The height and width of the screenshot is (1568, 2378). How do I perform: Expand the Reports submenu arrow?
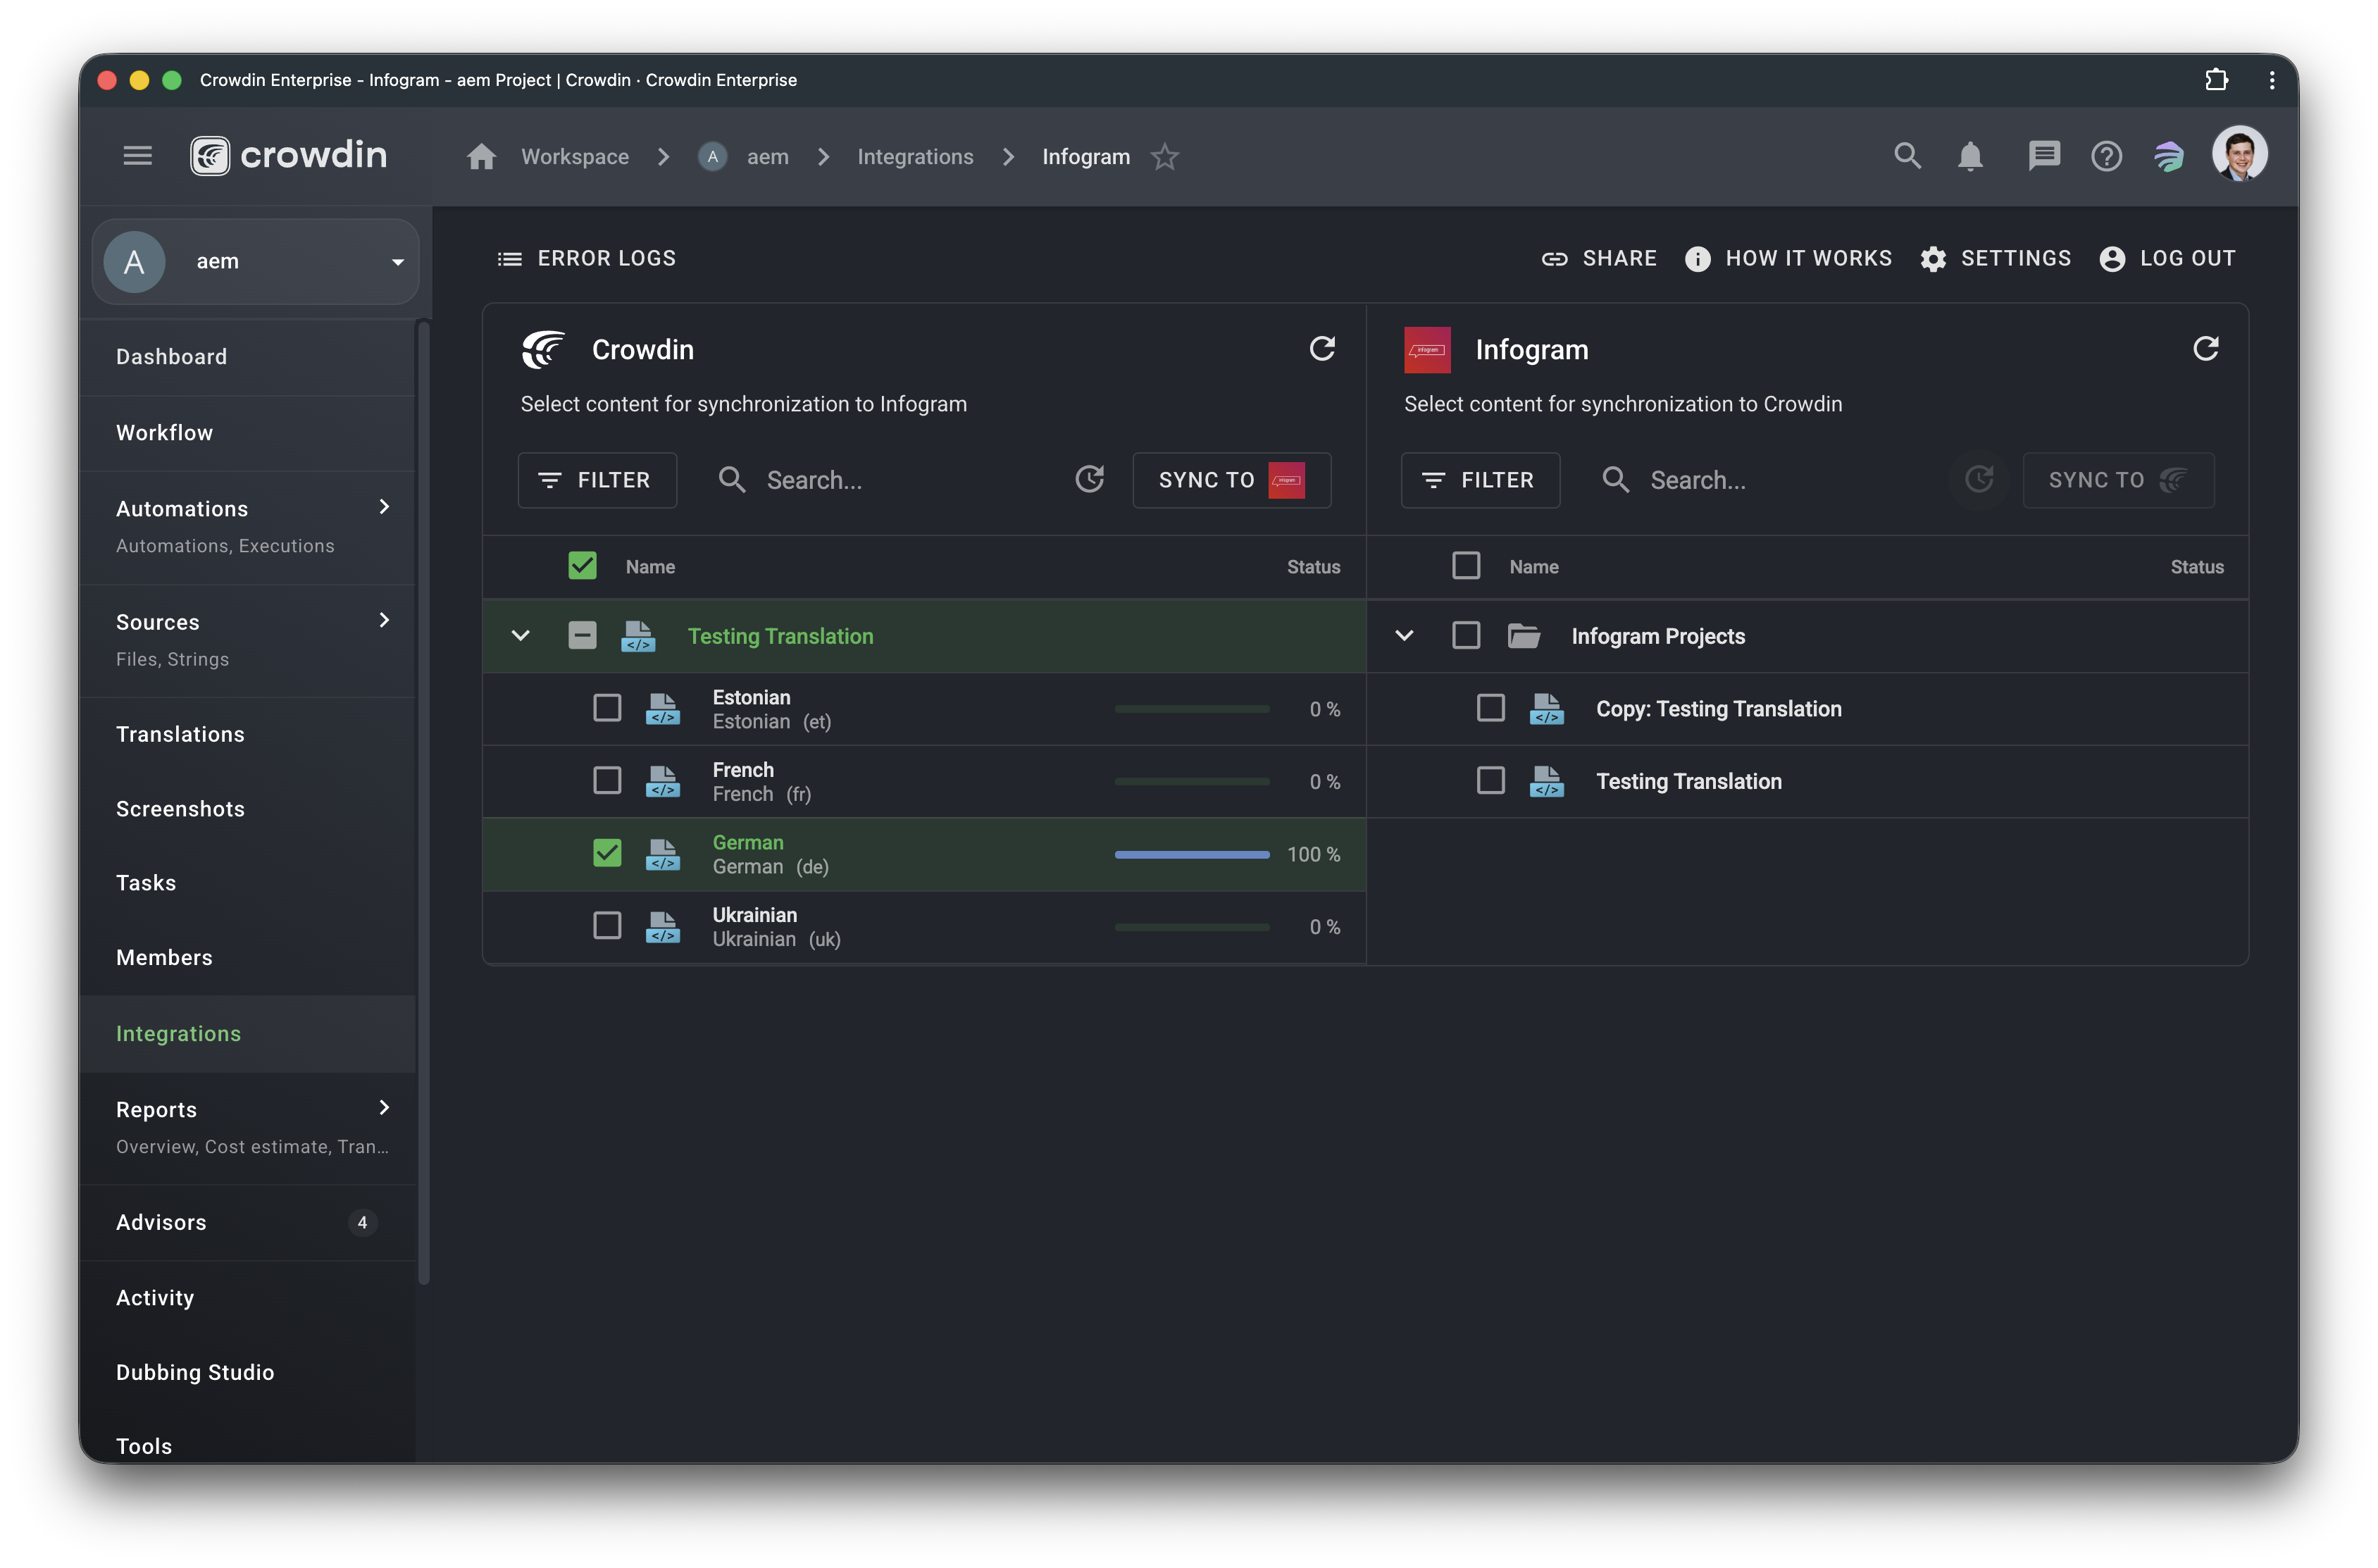[384, 1107]
